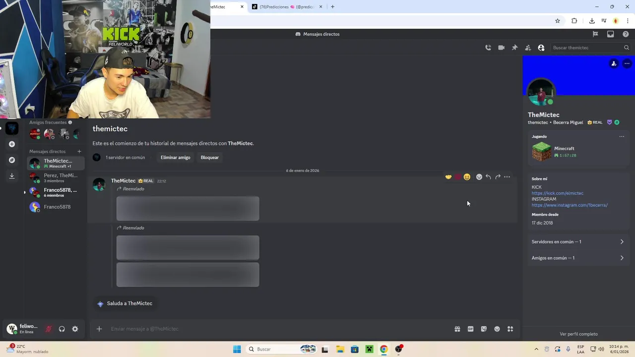Open the kick.com/elmictec link

point(558,193)
